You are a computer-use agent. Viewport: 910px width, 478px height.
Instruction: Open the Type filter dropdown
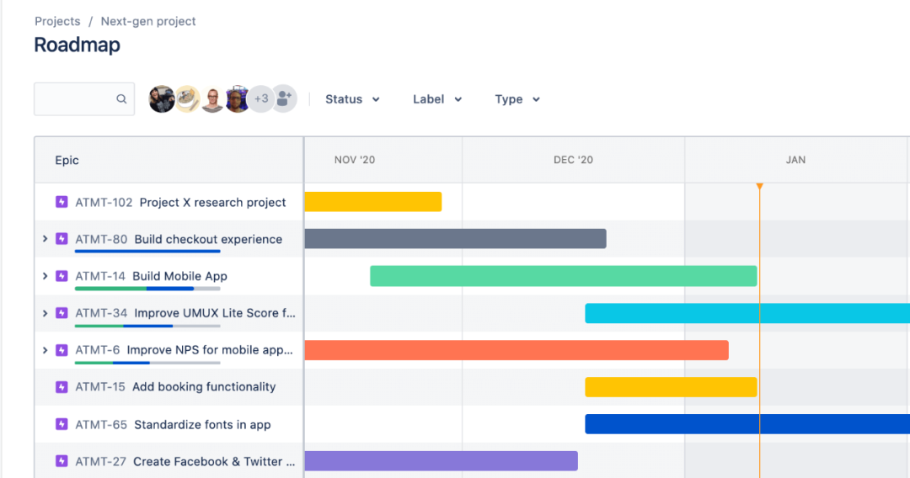[x=517, y=99]
